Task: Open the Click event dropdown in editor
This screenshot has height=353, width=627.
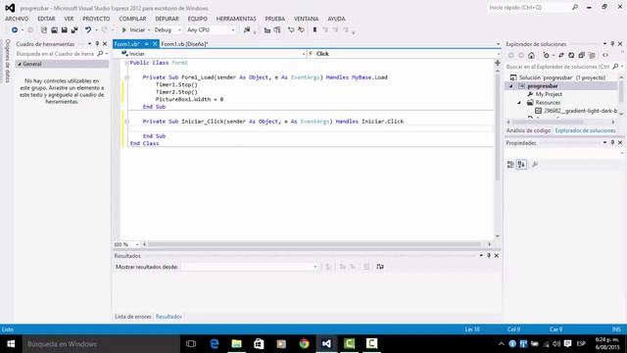Action: click(x=499, y=54)
